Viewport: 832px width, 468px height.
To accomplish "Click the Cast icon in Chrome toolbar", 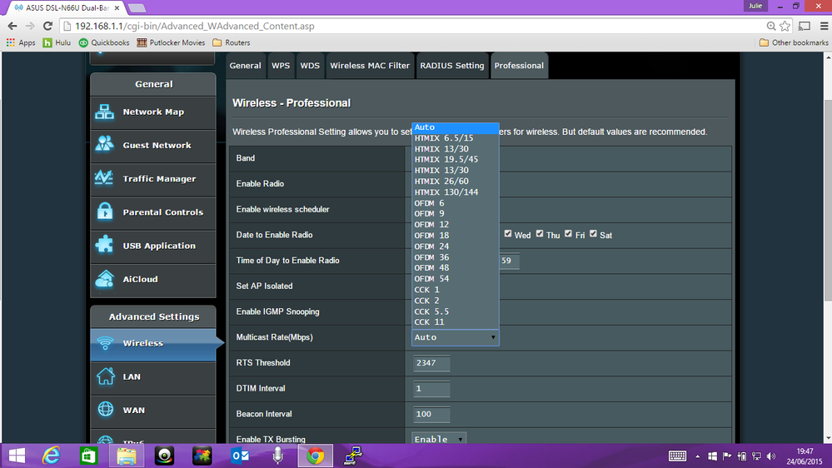I will 805,26.
